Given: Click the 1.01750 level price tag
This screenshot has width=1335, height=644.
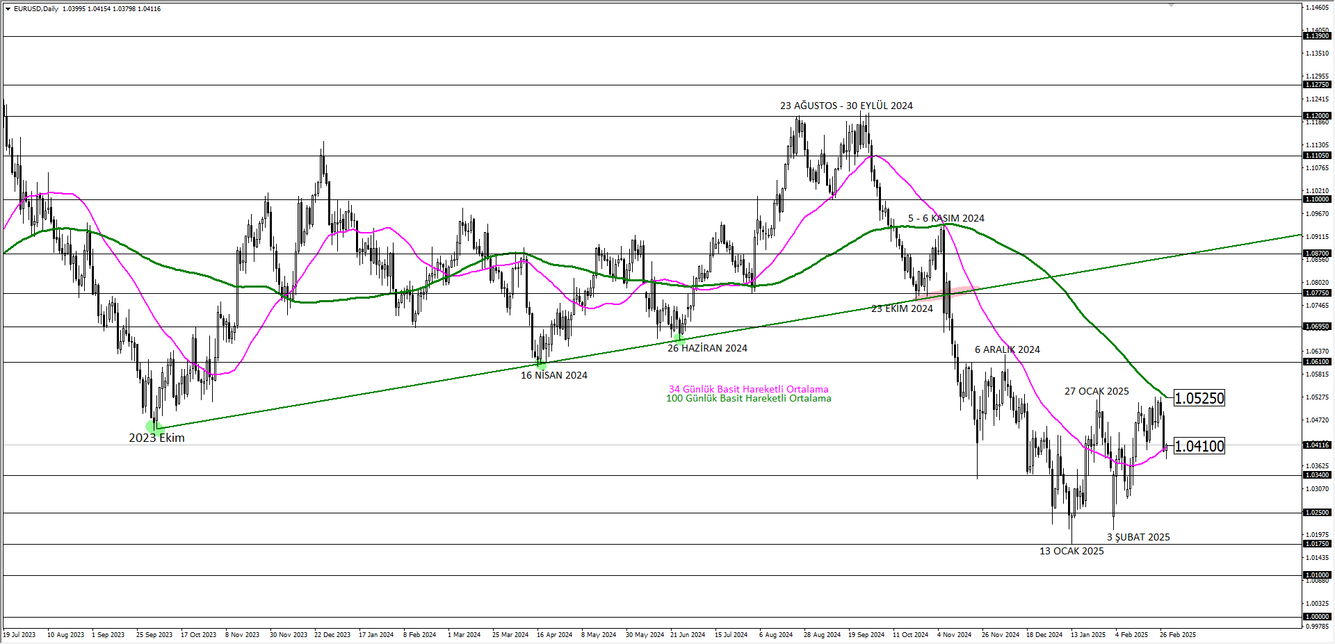Looking at the screenshot, I should click(x=1317, y=544).
